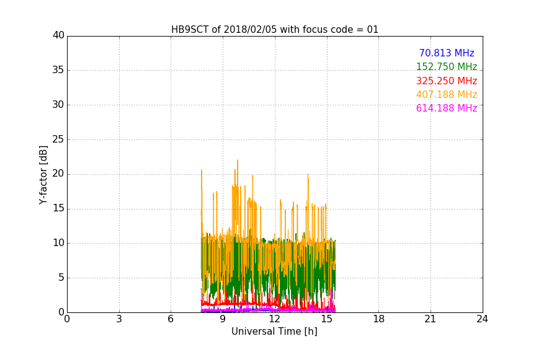Viewport: 536px width, 357px height.
Task: Click the 'Y-factor [dB]' axis label
Action: (x=43, y=175)
